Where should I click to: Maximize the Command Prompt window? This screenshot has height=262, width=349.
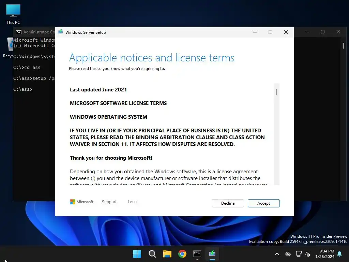point(323,32)
